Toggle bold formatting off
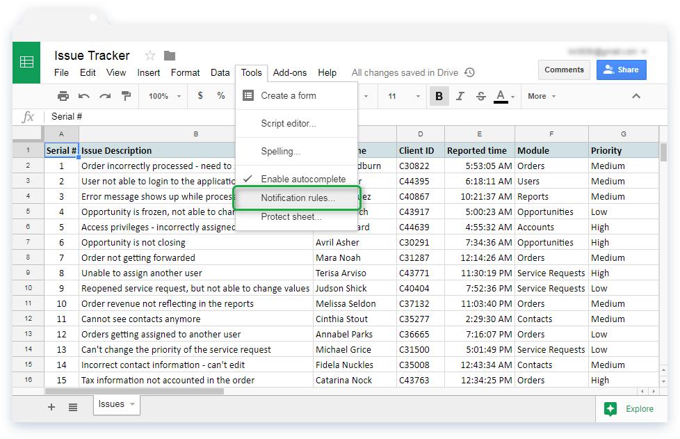Image resolution: width=680 pixels, height=439 pixels. [x=439, y=96]
